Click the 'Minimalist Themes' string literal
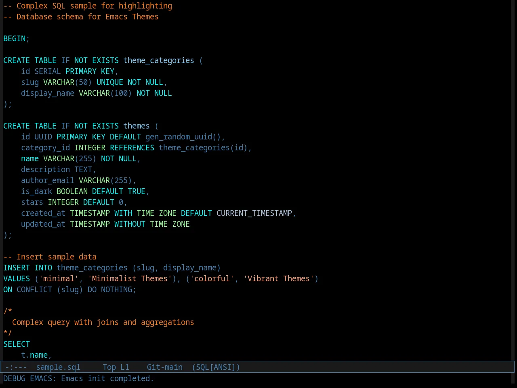Screen dimensions: 517x388 pyautogui.click(x=130, y=278)
